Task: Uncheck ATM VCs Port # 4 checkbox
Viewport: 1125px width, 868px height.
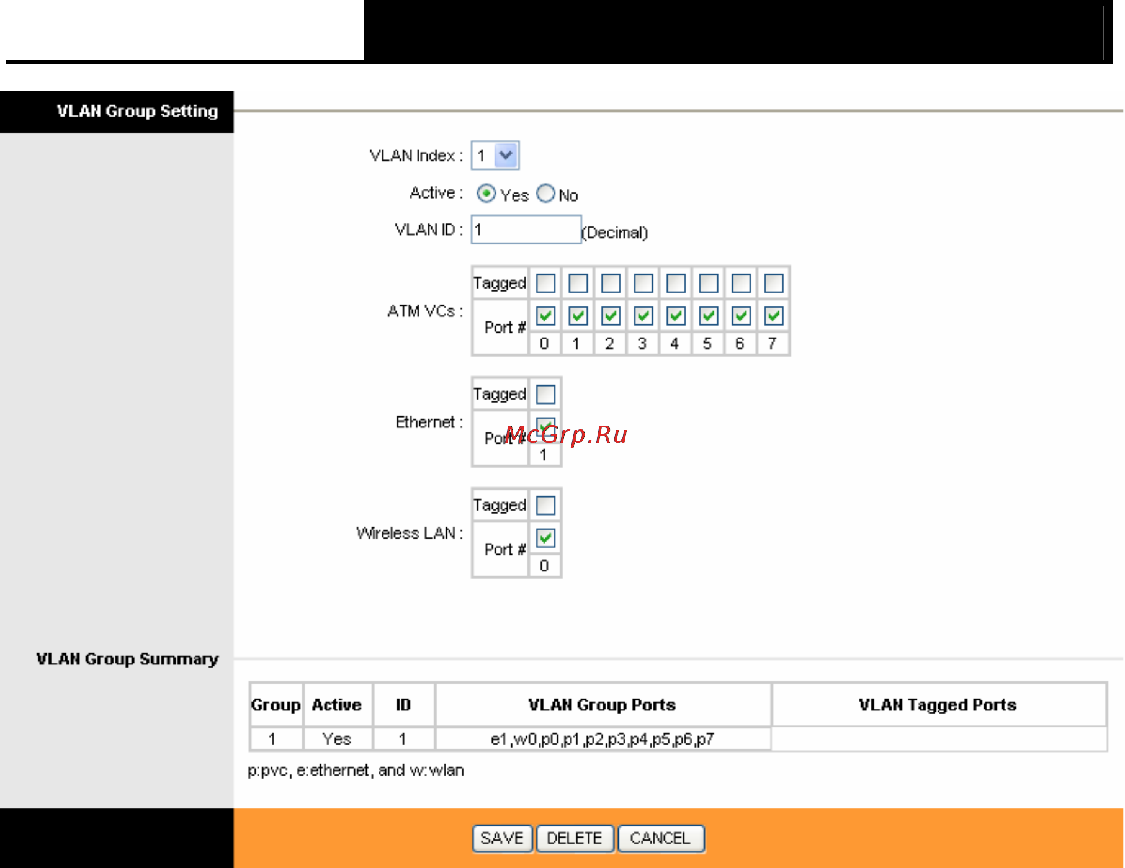Action: [x=676, y=316]
